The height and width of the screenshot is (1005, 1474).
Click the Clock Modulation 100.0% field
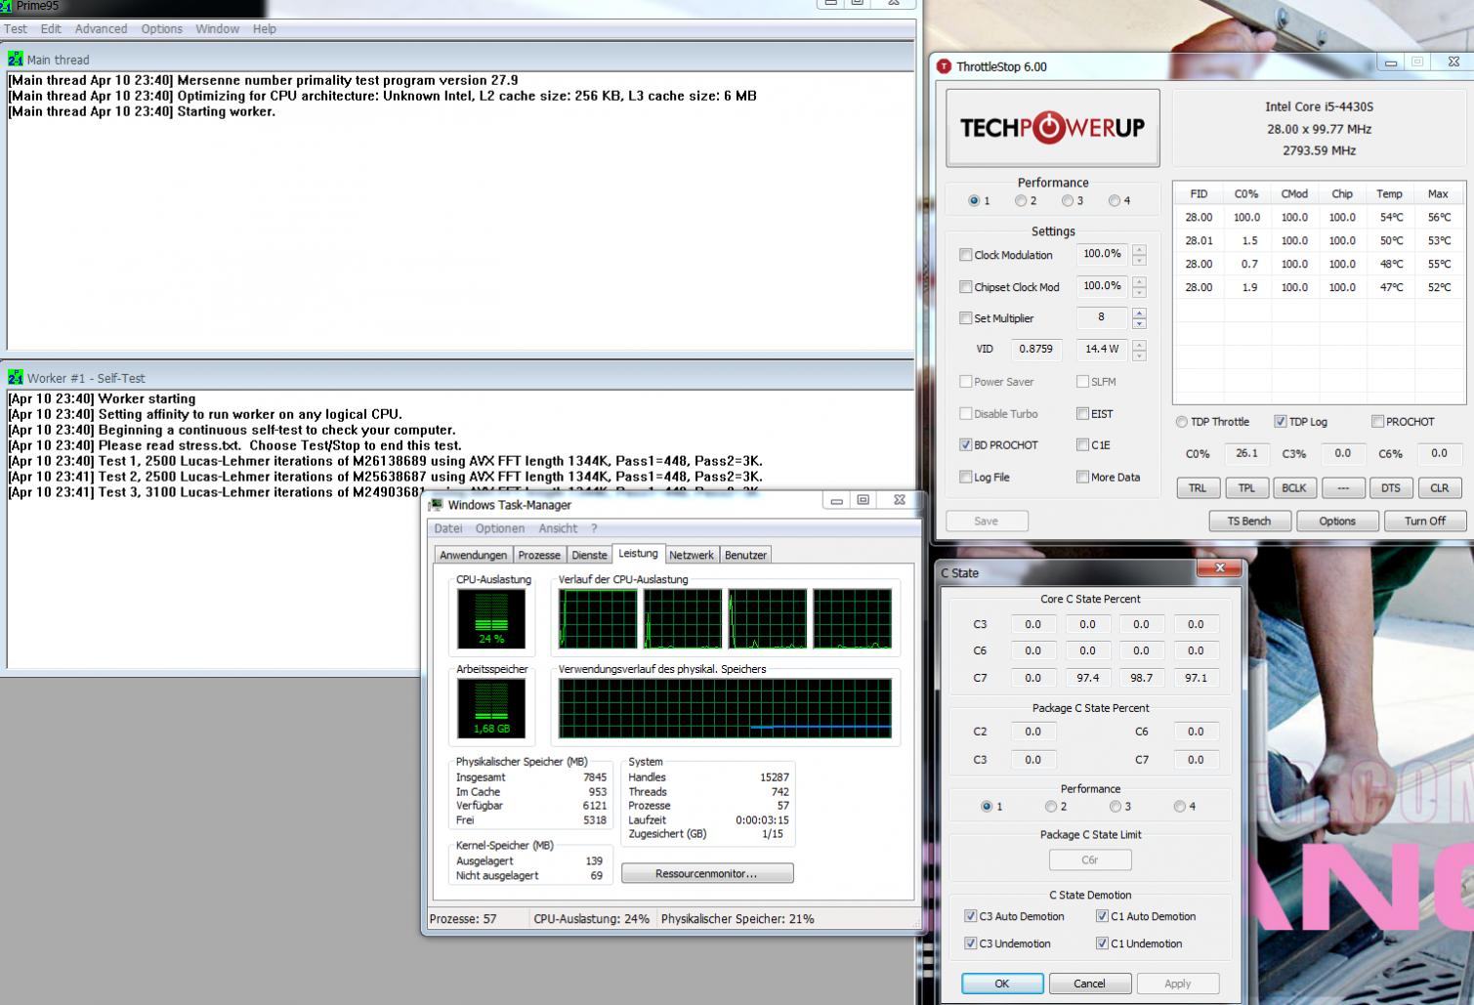click(x=1102, y=254)
